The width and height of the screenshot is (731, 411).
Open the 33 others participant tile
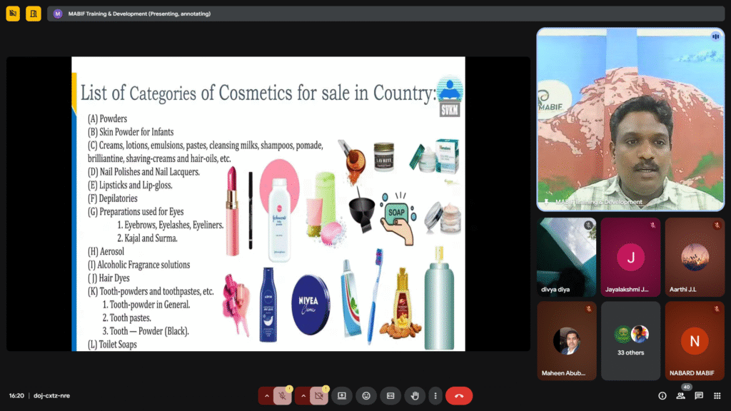point(630,340)
